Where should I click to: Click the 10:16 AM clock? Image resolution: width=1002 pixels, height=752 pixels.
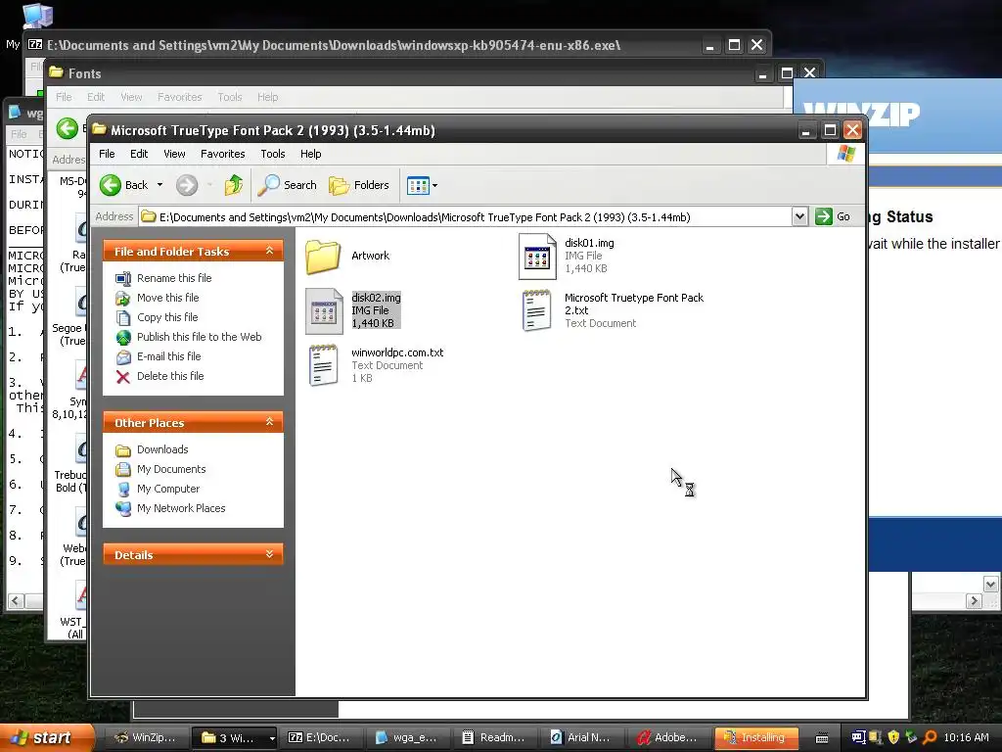pyautogui.click(x=966, y=737)
